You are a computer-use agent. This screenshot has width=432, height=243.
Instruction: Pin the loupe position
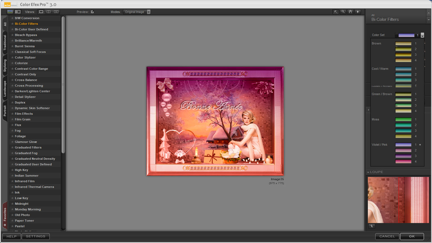click(372, 226)
